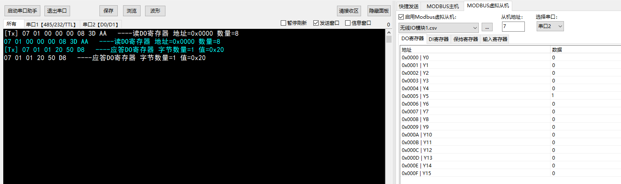
Task: Select the DO寄存器 tab
Action: coord(413,39)
